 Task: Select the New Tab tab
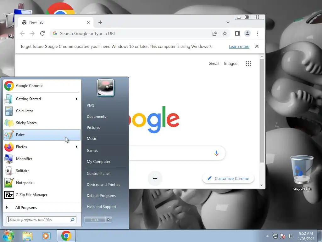coord(55,22)
